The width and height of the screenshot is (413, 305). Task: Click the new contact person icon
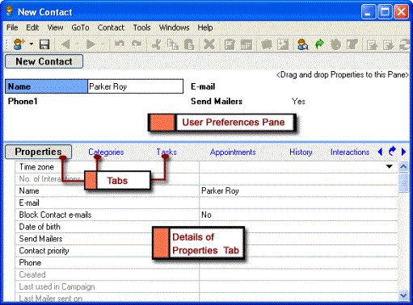point(19,44)
